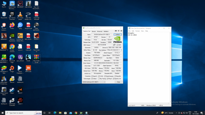Select the GeForce Experience desktop icon
Viewport: 205px width, 115px height.
pos(12,37)
